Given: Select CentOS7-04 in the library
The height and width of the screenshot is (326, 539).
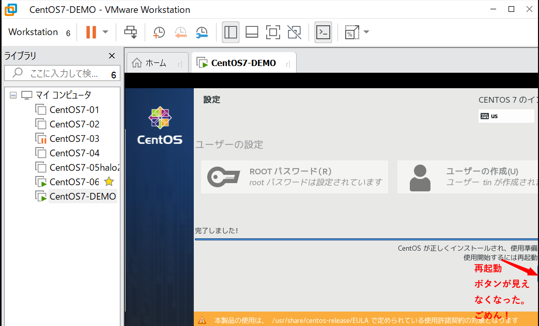Looking at the screenshot, I should click(74, 153).
